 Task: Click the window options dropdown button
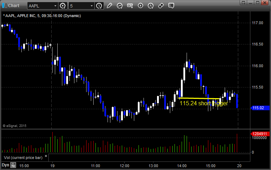(x=244, y=2)
